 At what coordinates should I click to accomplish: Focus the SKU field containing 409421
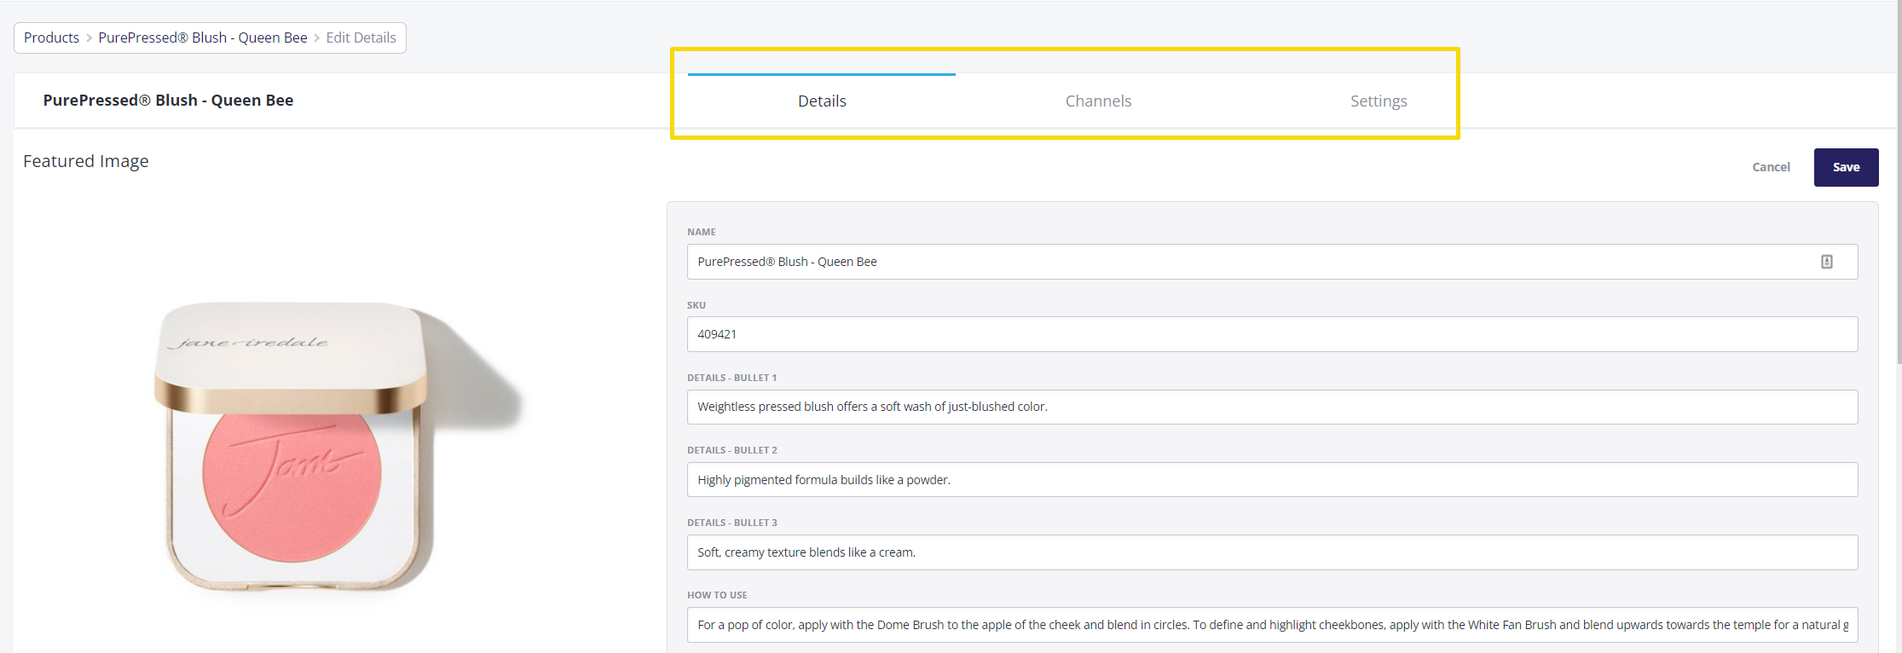[1272, 334]
